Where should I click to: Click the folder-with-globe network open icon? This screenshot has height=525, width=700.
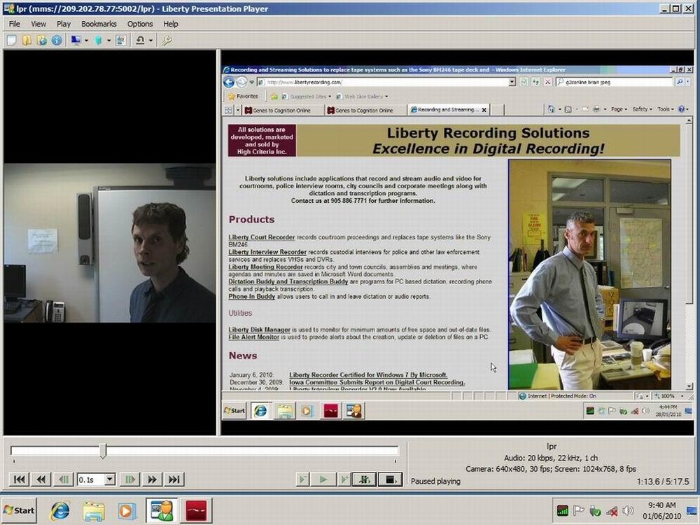click(x=42, y=40)
